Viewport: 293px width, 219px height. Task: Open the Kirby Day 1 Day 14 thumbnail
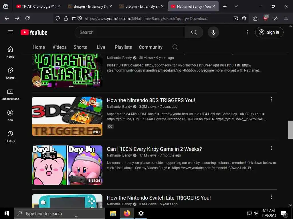coord(67,165)
